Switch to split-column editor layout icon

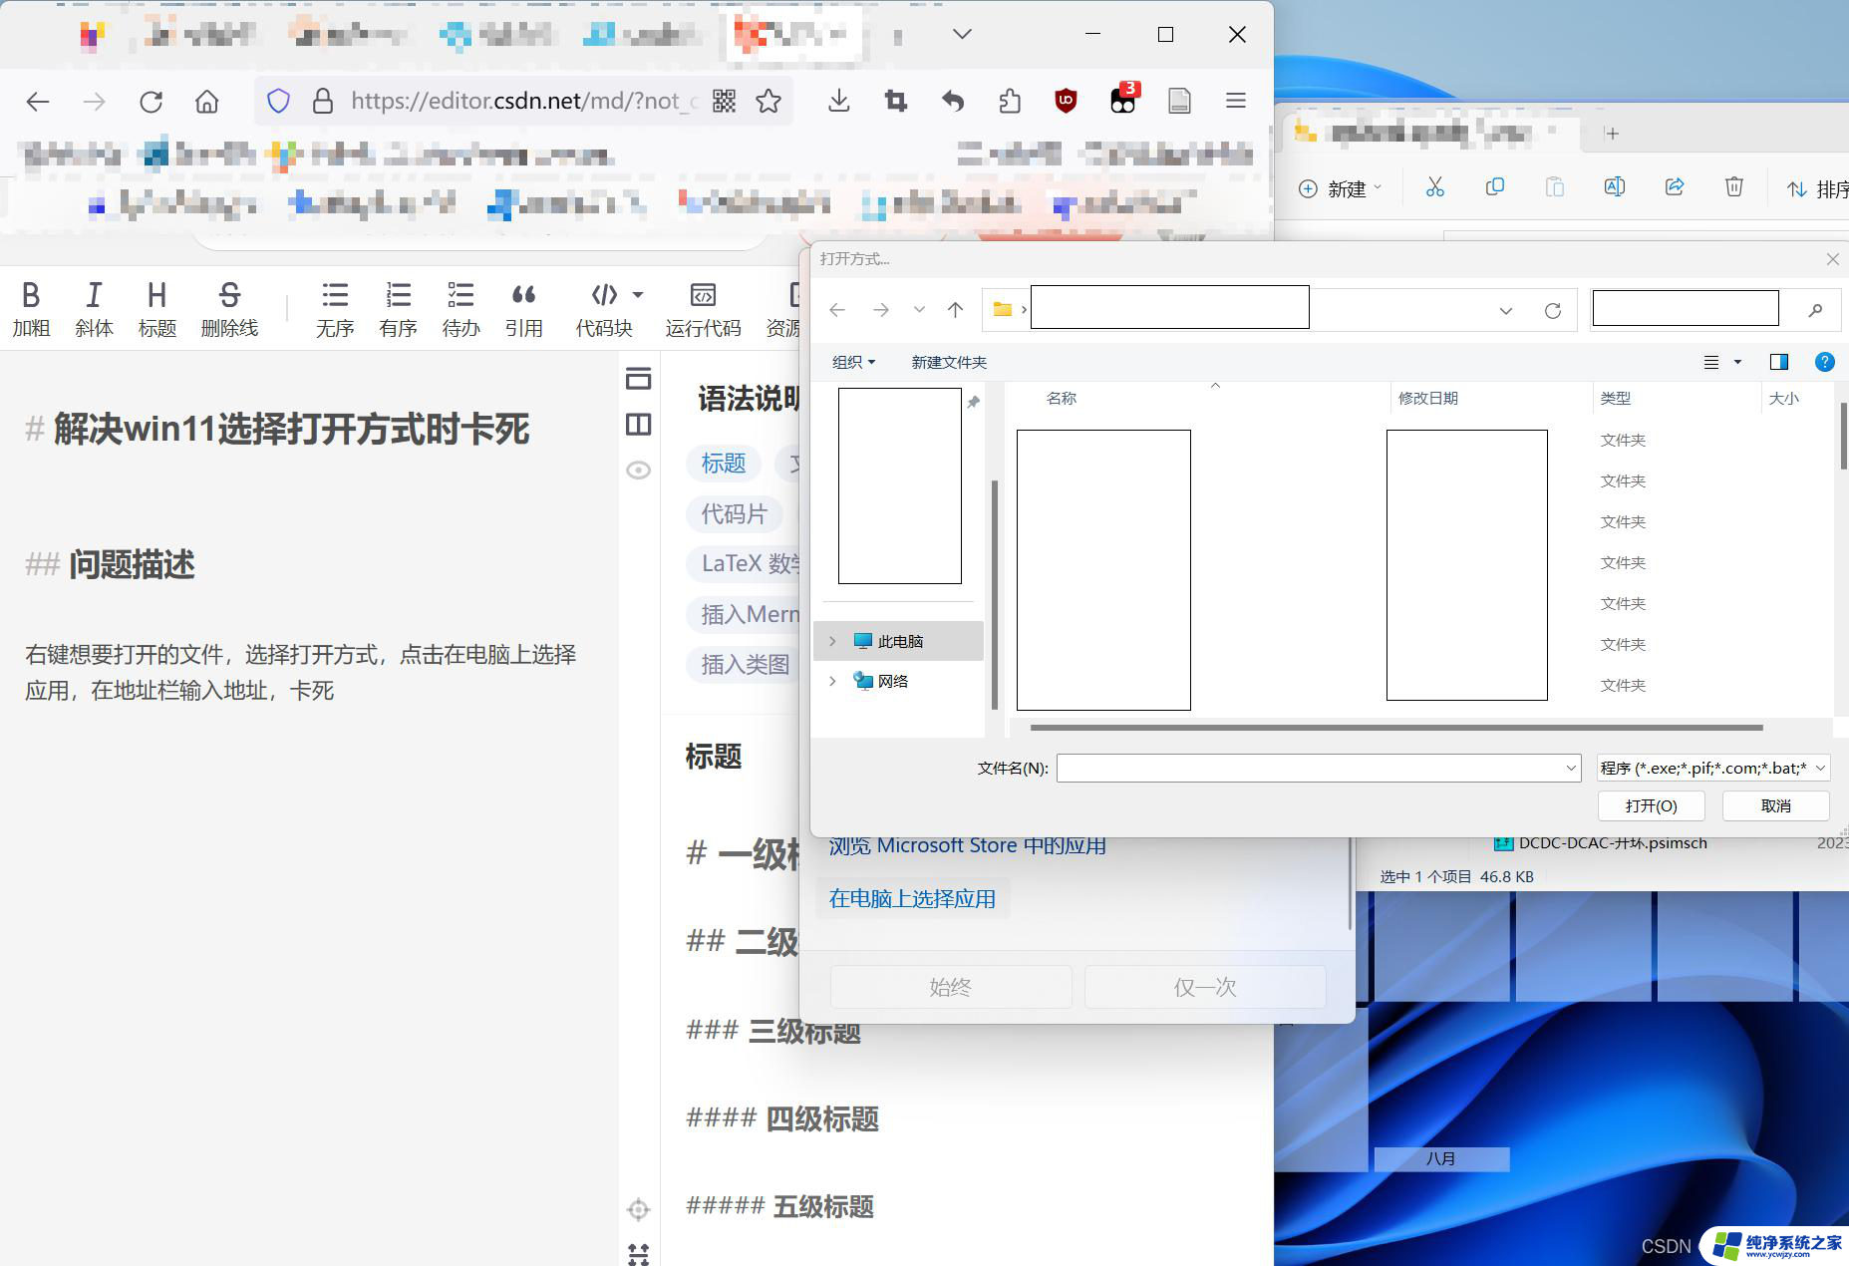639,425
